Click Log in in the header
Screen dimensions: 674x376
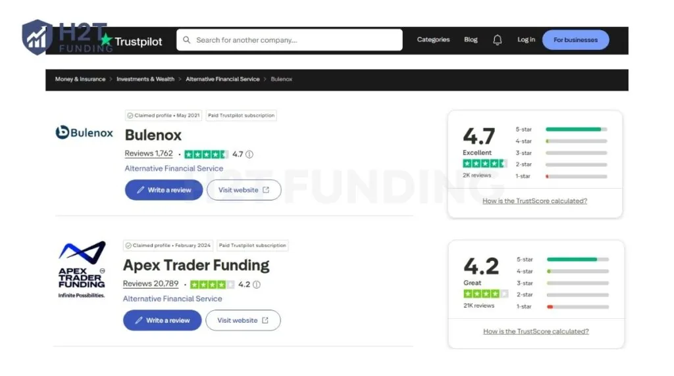coord(526,39)
